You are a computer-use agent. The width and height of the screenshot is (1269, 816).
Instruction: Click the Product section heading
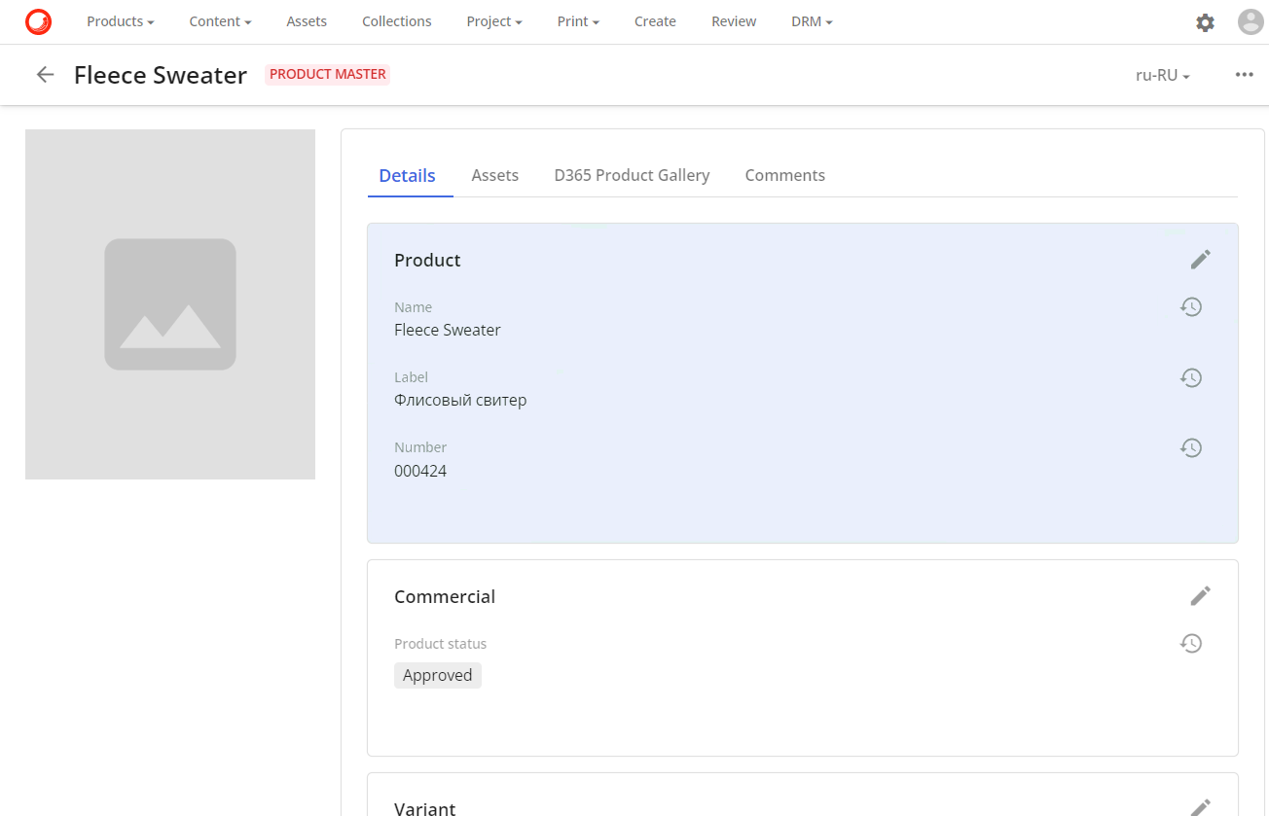pyautogui.click(x=427, y=261)
